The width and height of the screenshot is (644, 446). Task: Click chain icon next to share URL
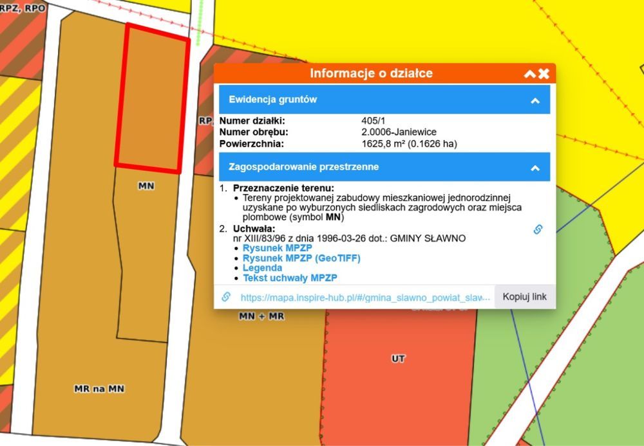point(226,296)
